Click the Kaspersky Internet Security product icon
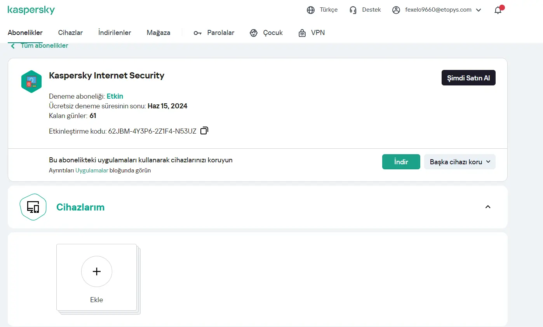This screenshot has width=543, height=327. point(31,82)
